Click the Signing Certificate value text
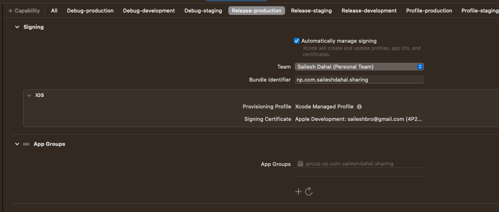 tap(358, 119)
